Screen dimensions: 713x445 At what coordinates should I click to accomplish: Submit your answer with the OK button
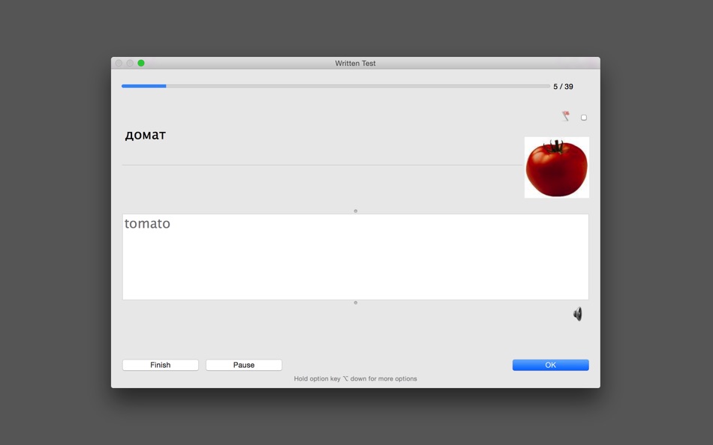pyautogui.click(x=550, y=365)
